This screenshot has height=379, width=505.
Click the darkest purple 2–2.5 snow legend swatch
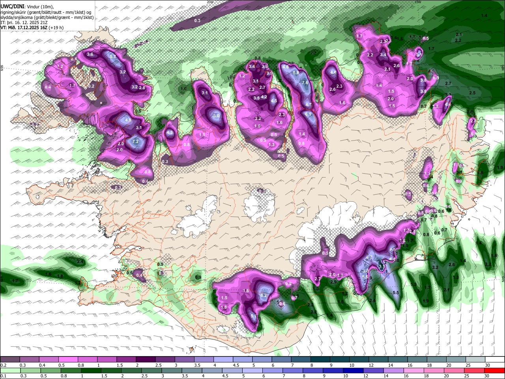(x=146, y=359)
